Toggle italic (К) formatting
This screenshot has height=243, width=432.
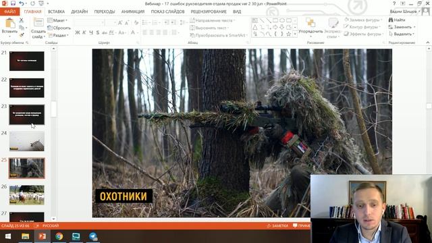pos(84,32)
